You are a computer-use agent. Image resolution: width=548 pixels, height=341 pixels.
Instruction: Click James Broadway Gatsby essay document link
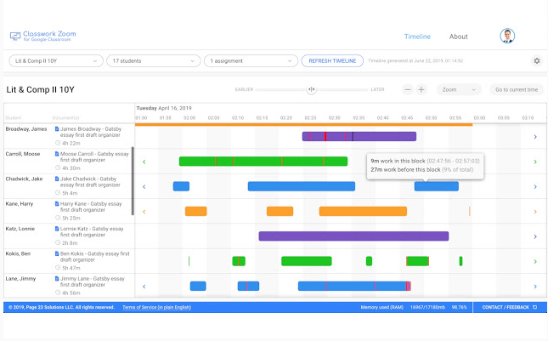click(91, 132)
